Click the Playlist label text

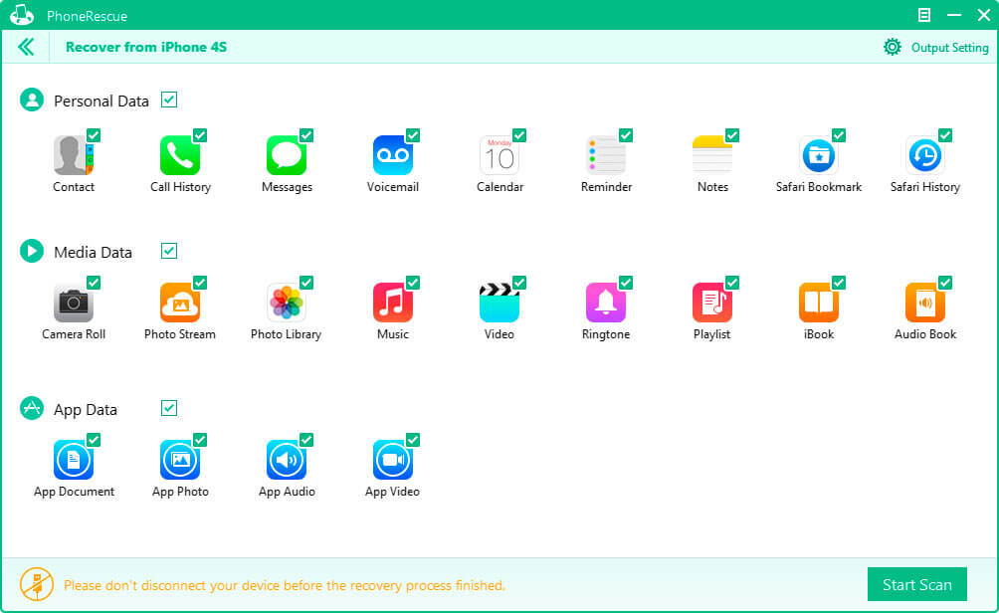(711, 334)
